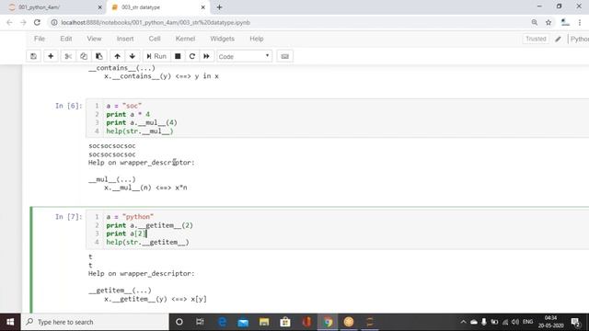Click code line a = "soc" in cell 6
589x331 pixels.
(x=124, y=106)
